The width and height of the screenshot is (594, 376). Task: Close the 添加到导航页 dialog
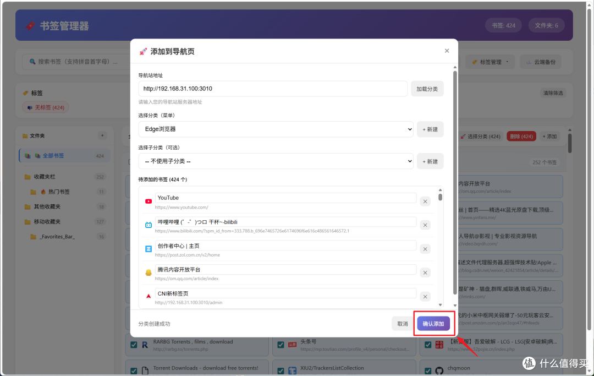[447, 51]
